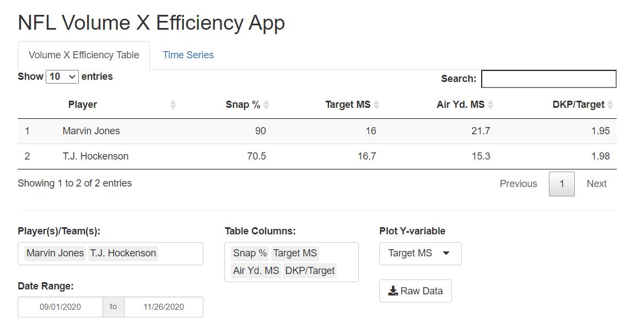The image size is (636, 329).
Task: Edit the end date 11/26/2020 field
Action: (x=164, y=307)
